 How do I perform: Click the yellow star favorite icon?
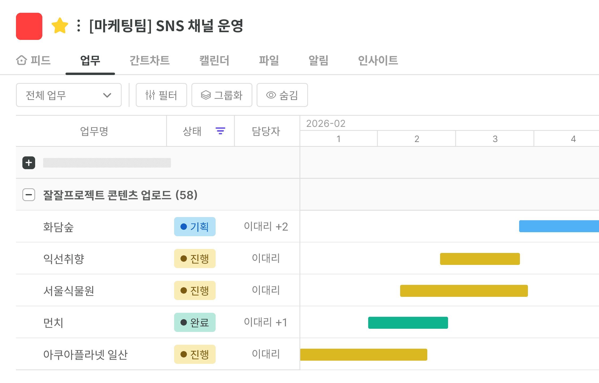60,26
